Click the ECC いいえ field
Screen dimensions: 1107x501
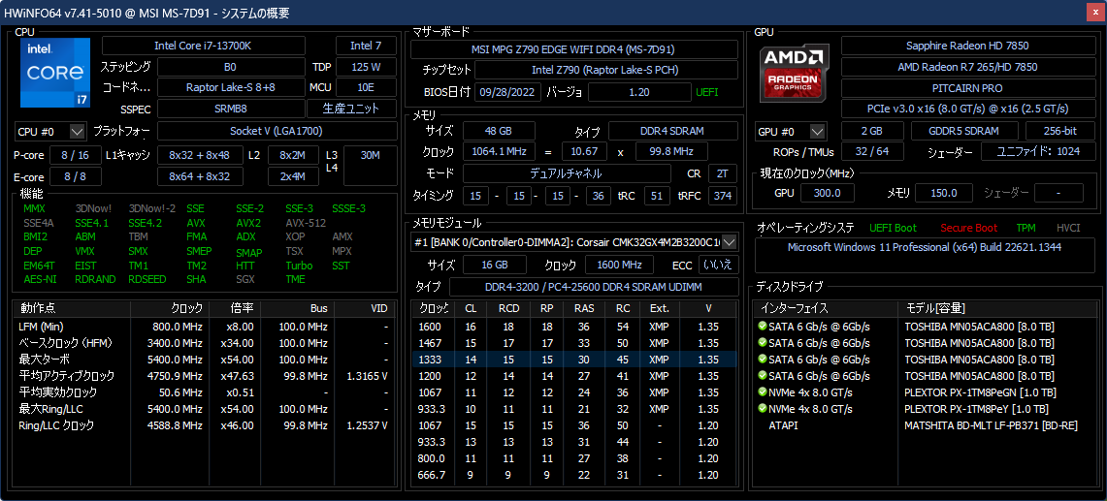[719, 265]
